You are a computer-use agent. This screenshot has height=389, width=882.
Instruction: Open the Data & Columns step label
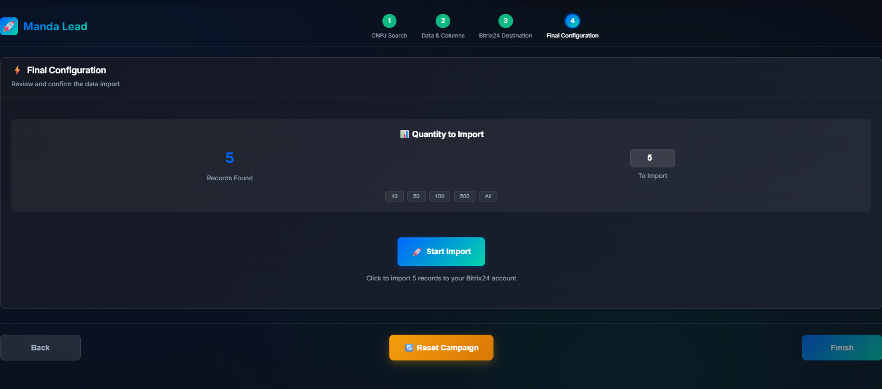(443, 35)
